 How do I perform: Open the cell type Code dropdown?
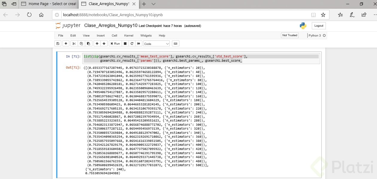(x=156, y=44)
